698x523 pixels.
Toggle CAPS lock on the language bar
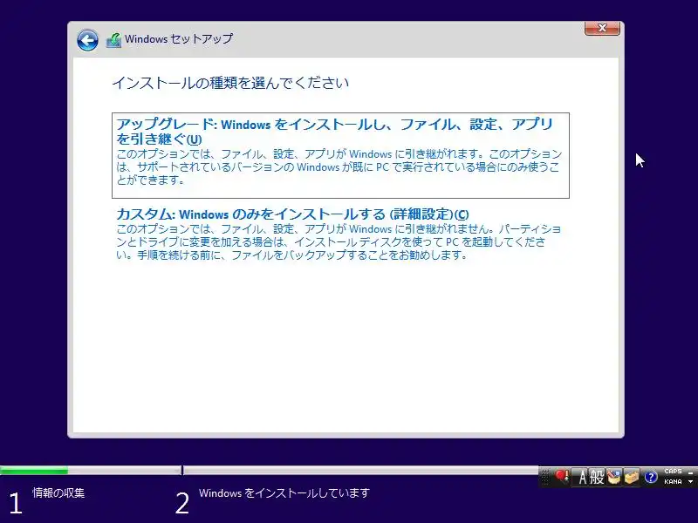tap(673, 472)
